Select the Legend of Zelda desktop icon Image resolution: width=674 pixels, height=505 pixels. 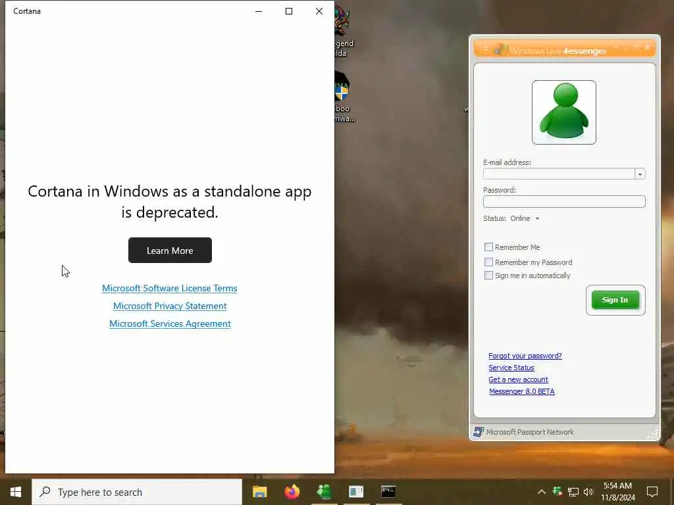tap(343, 32)
